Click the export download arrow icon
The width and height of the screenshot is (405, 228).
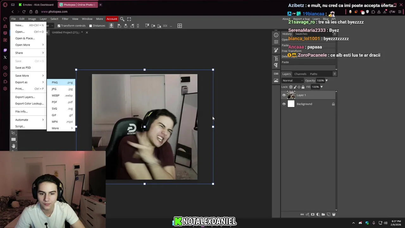pos(111,26)
